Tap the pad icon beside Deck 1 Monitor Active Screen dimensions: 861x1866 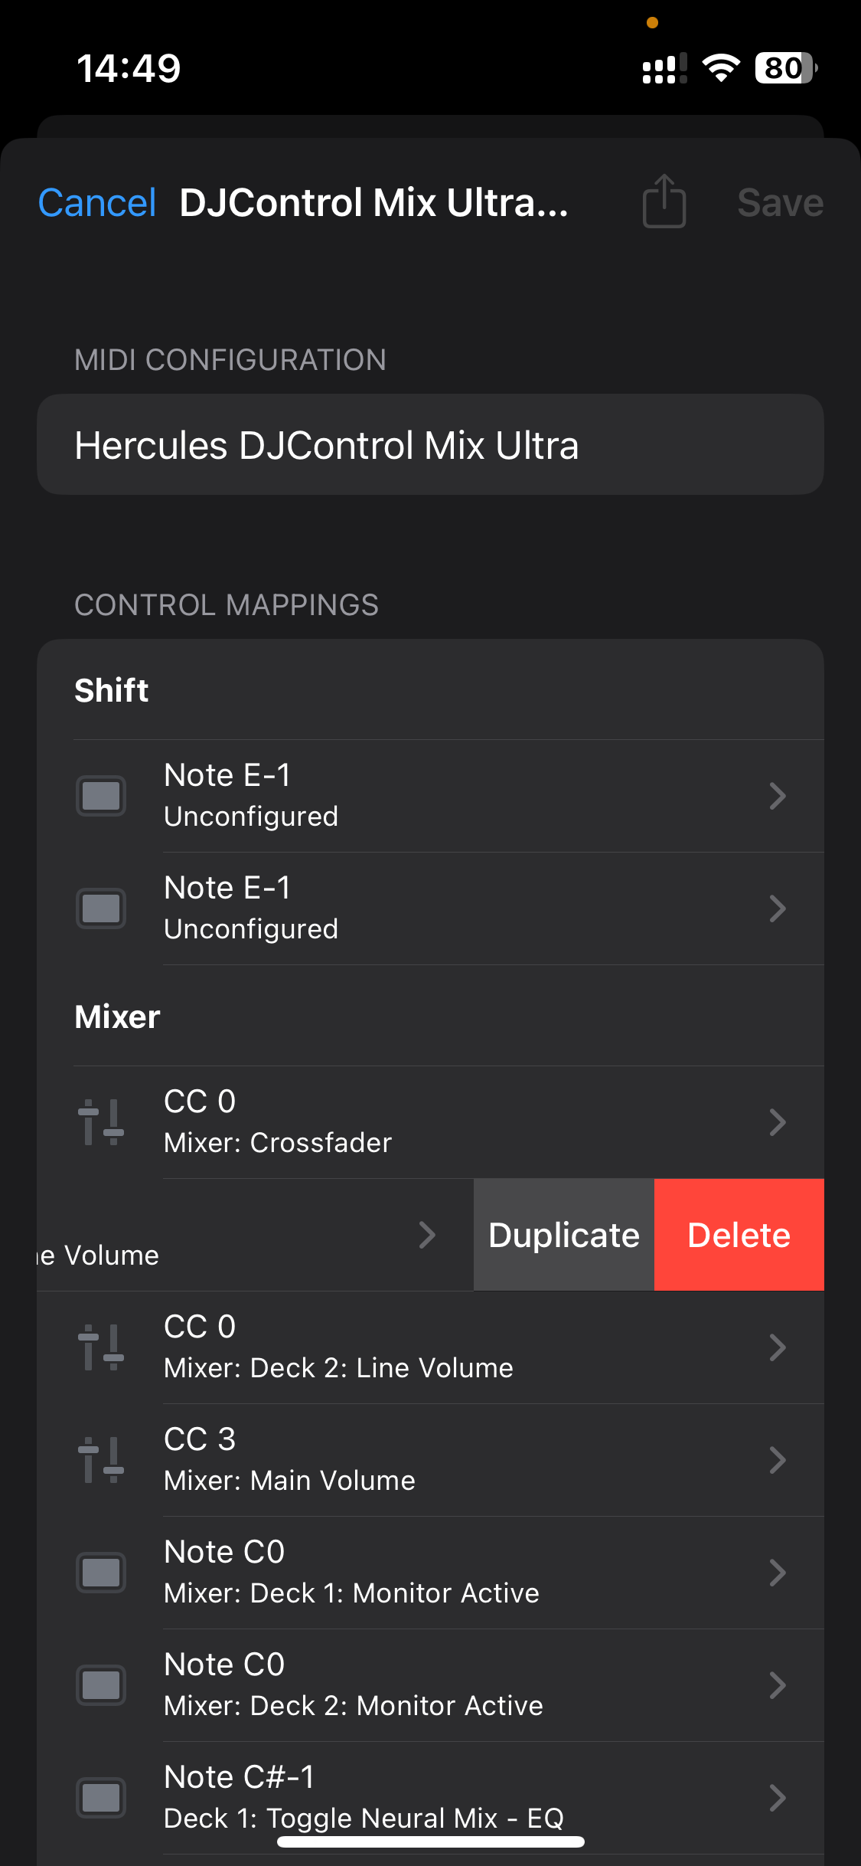click(101, 1573)
